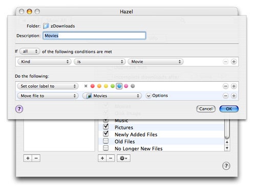Viewport: 254px width, 189px height.
Task: Remove a folder with the left minus button
Action: (36, 158)
